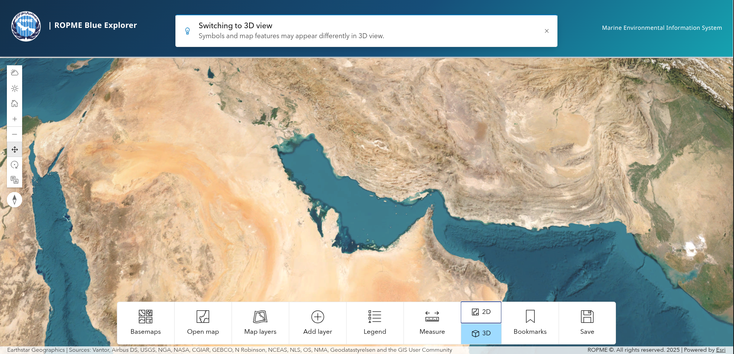Click the ROPME Blue Explorer title

click(95, 25)
